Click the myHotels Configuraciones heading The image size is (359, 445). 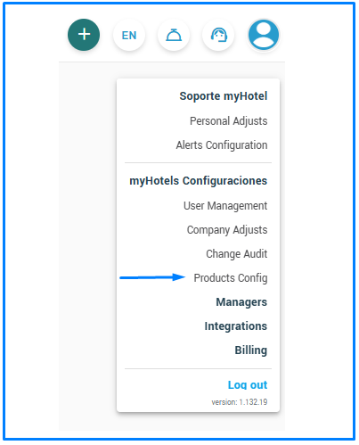198,181
